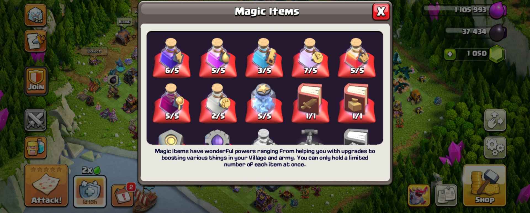Screen dimensions: 530x213
Task: Open settings gear icon
Action: point(495,147)
